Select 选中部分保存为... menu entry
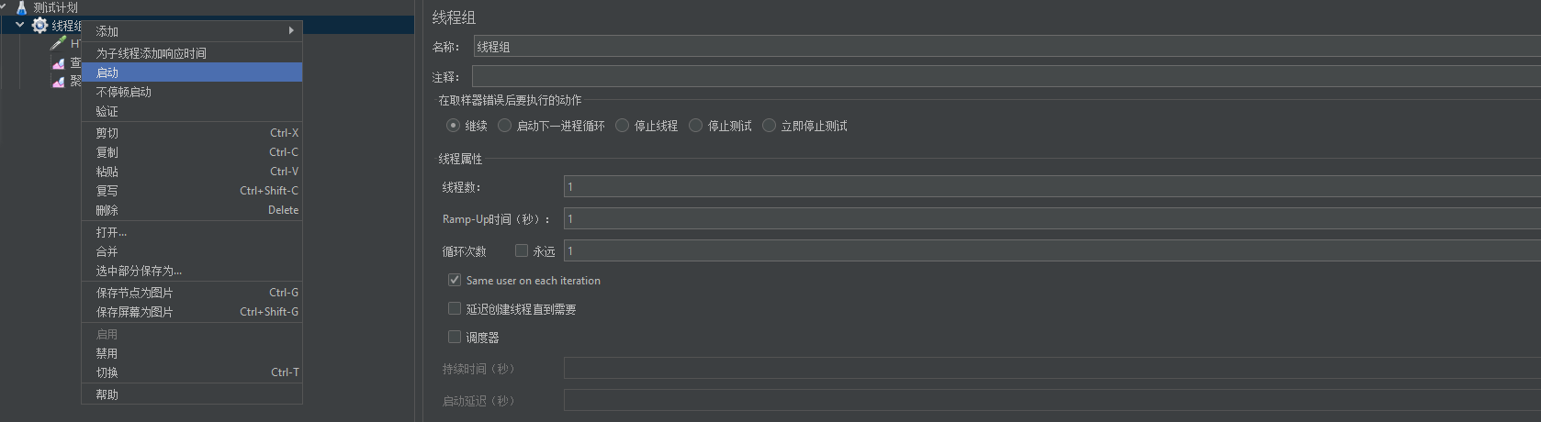1541x422 pixels. [192, 271]
